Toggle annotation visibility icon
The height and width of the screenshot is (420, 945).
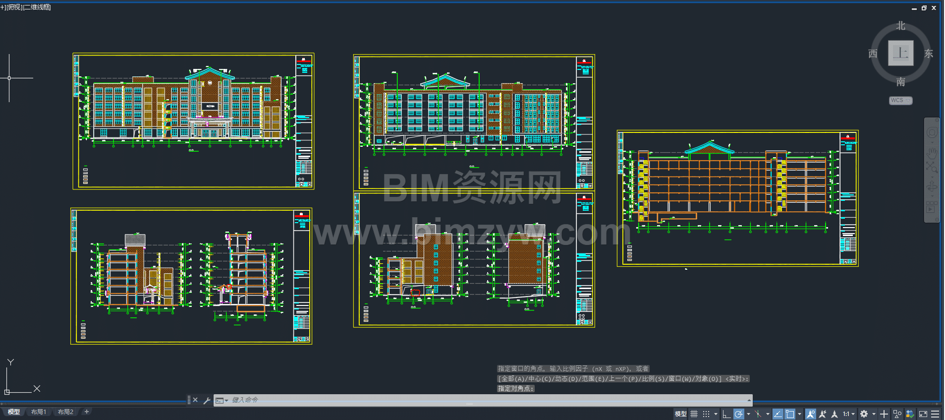click(x=811, y=414)
